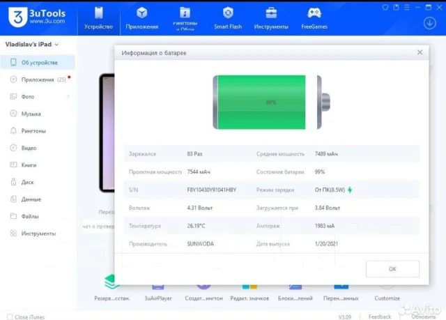Image resolution: width=446 pixels, height=320 pixels.
Task: Expand the Фото submenu arrow
Action: (68, 96)
